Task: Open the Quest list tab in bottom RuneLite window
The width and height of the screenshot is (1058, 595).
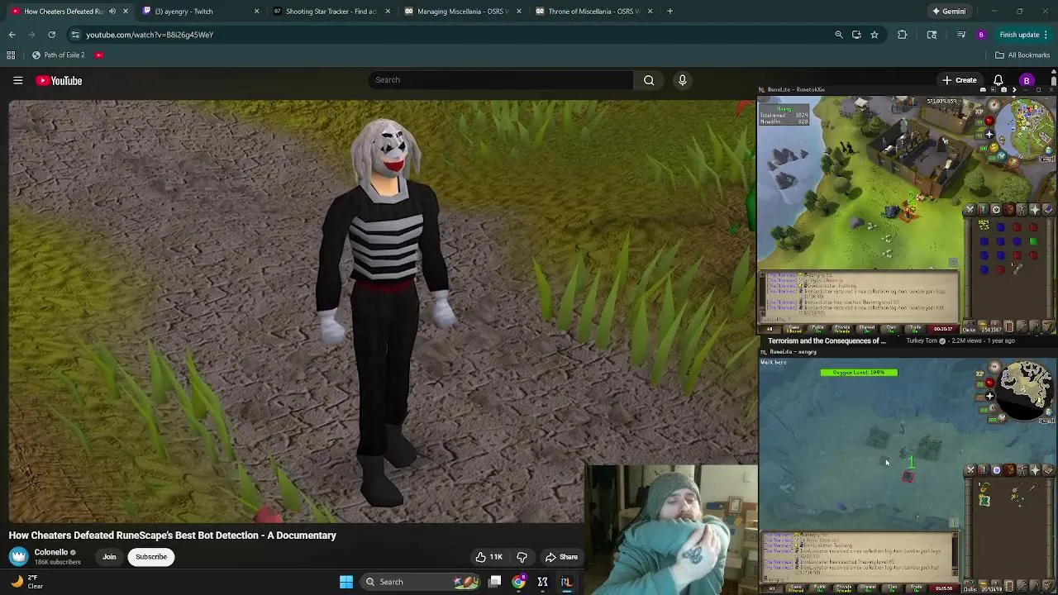Action: 996,470
